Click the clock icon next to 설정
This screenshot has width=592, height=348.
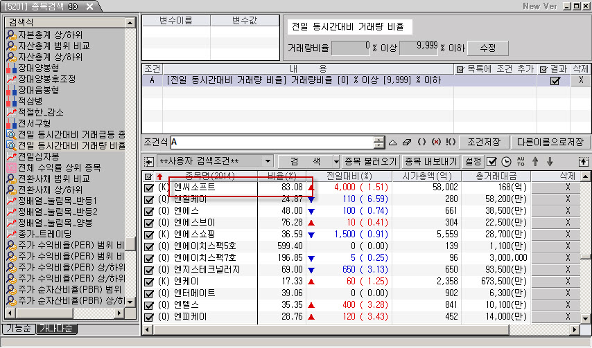(506, 161)
